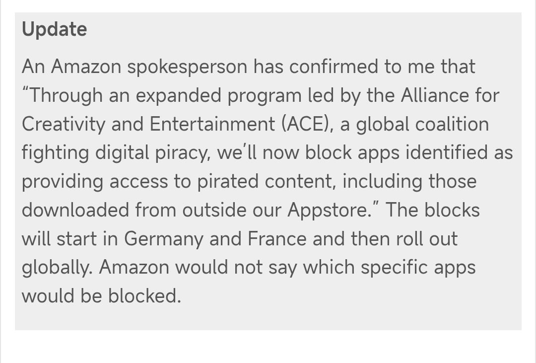Select the word "Creativity"
536x363 pixels.
coord(64,124)
